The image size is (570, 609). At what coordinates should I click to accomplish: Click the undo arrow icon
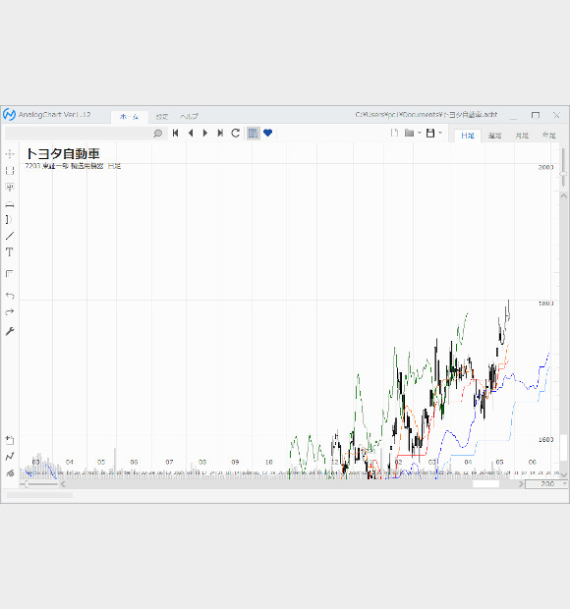(10, 296)
